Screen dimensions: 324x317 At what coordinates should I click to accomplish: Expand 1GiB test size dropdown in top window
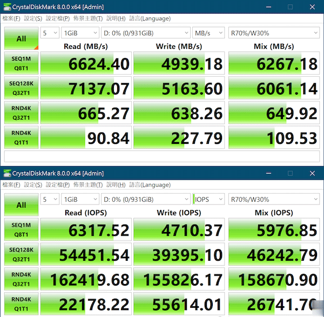(x=80, y=32)
